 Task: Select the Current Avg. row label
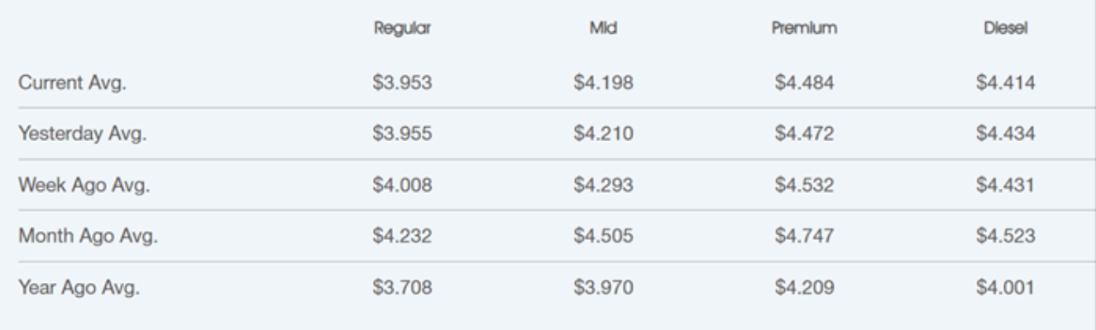coord(72,83)
